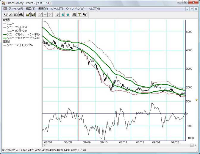Click the open folder toolbar icon
The width and height of the screenshot is (200, 154).
point(28,14)
